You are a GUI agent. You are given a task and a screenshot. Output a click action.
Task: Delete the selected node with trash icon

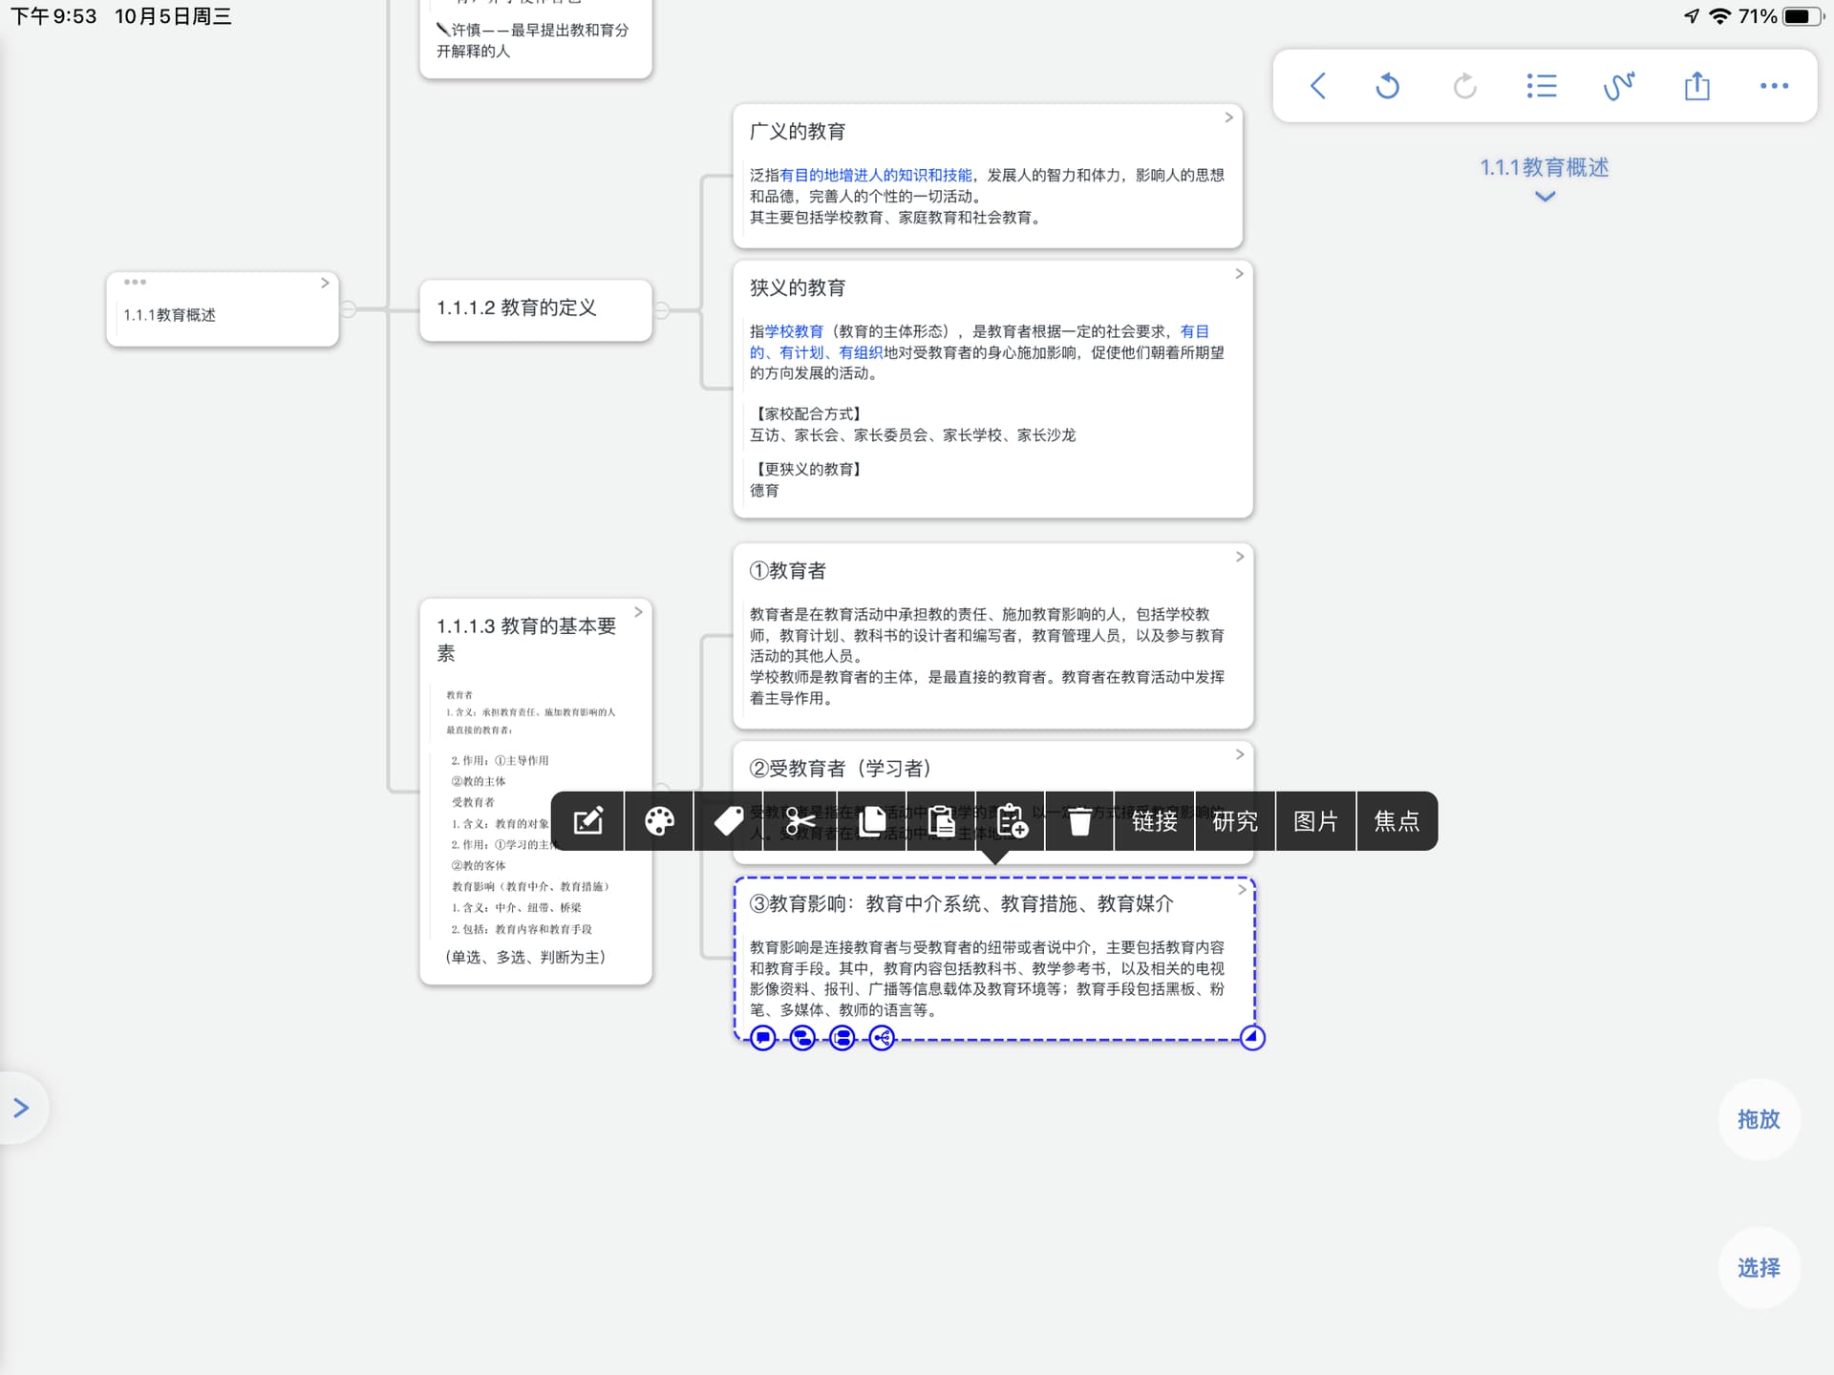[x=1079, y=821]
